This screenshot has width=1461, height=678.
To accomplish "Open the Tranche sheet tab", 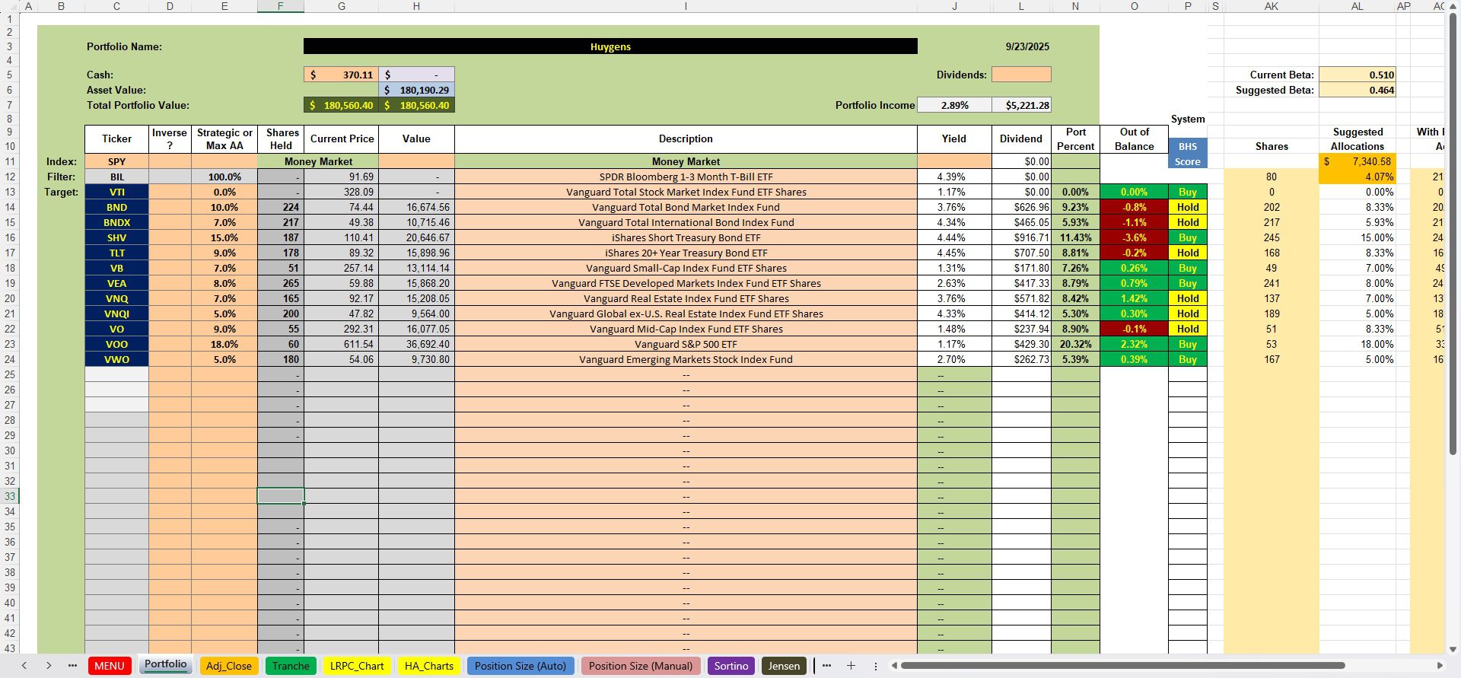I will click(x=291, y=666).
